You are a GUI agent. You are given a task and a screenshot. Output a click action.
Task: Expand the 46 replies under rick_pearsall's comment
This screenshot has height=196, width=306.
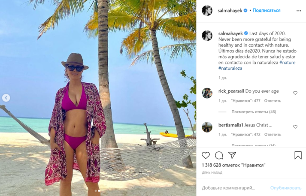click(x=254, y=112)
